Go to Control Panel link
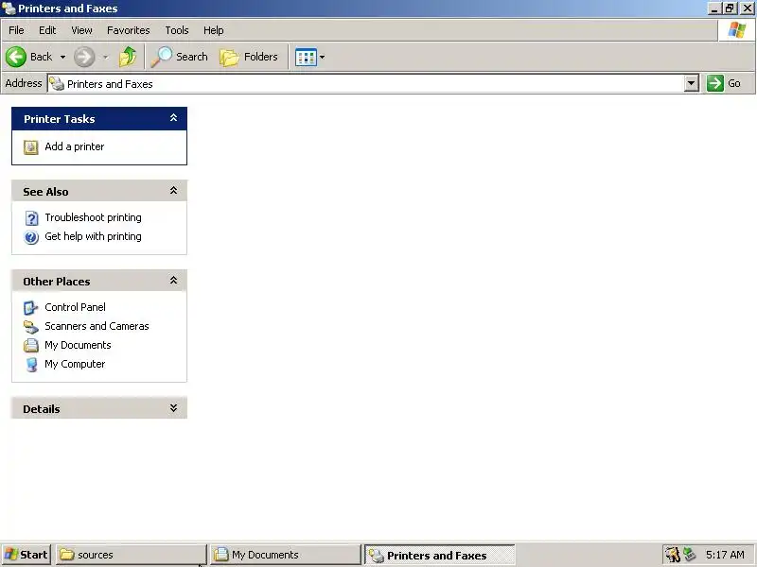This screenshot has width=757, height=567. click(x=75, y=307)
